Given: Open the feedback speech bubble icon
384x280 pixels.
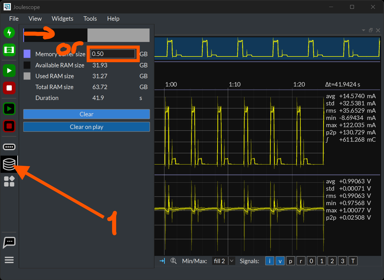Looking at the screenshot, I should click(x=9, y=242).
